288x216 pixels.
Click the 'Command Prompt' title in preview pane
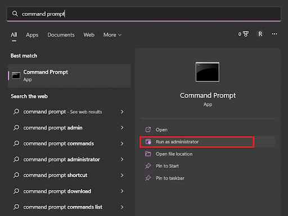coord(208,96)
